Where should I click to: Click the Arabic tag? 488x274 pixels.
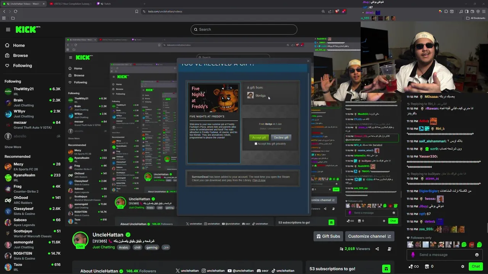point(124,247)
